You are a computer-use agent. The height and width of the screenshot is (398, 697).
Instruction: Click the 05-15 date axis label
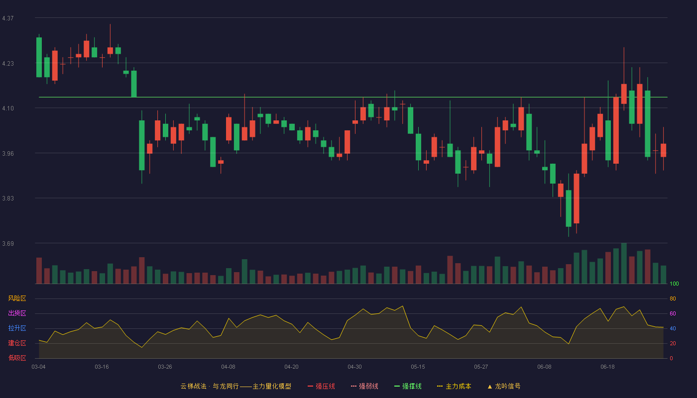pos(418,367)
